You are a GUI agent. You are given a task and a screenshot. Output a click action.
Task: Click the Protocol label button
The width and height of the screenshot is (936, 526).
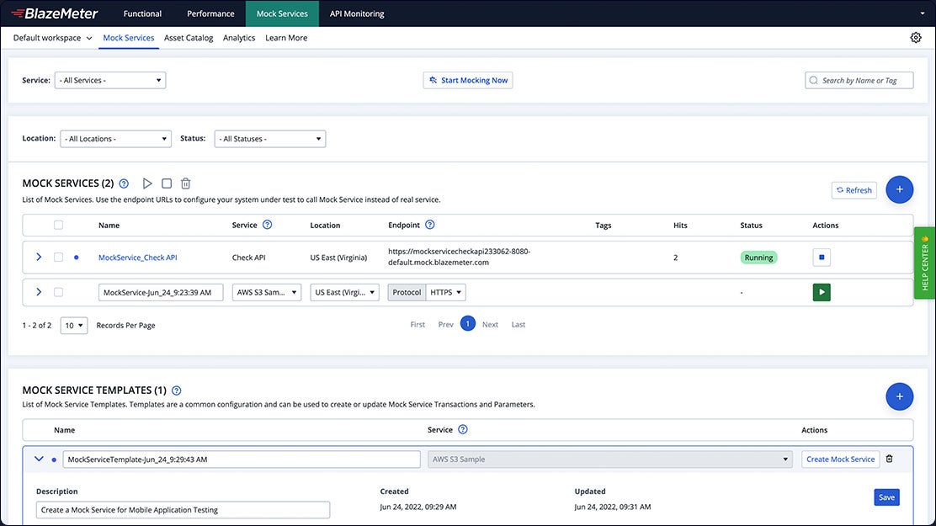click(407, 292)
